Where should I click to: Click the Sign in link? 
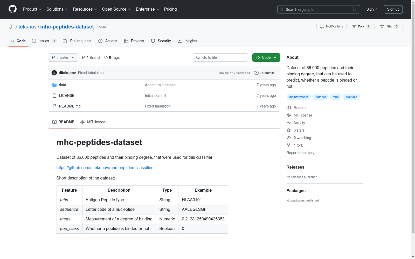point(372,9)
